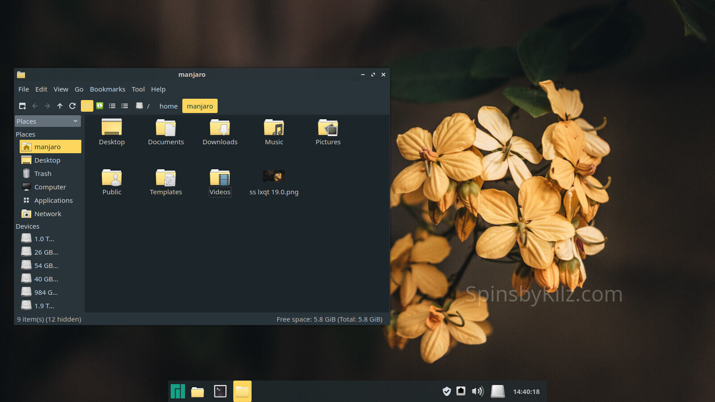Open a new tab from the toolbar
Image resolution: width=715 pixels, height=402 pixels.
(22, 106)
